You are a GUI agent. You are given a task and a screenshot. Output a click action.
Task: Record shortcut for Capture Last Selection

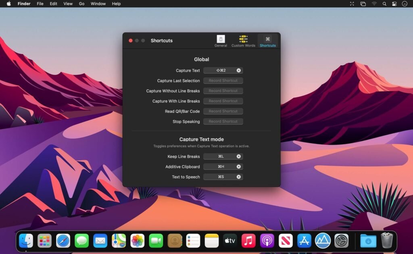pos(223,80)
